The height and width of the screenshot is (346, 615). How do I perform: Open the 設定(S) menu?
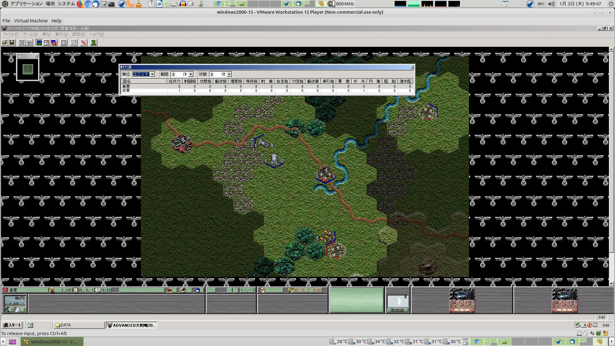coord(78,34)
